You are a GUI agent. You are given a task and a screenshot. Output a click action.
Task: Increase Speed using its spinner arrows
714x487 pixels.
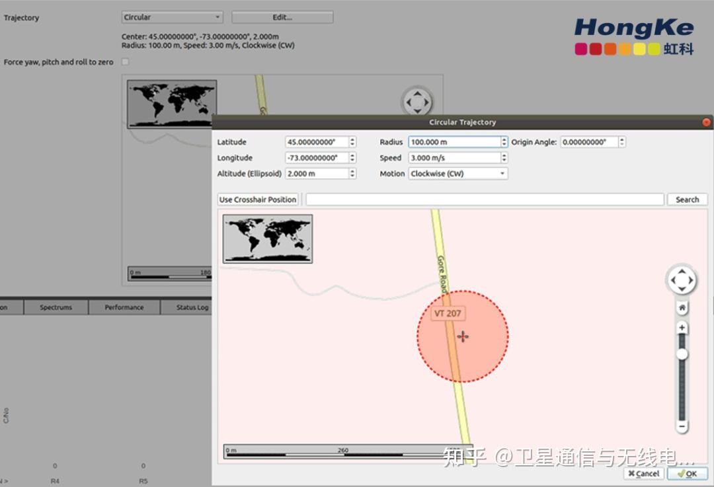tap(504, 155)
